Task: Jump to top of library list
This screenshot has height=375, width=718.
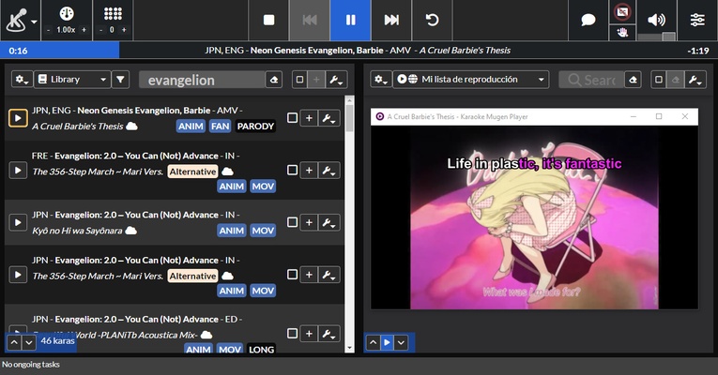Action: (x=14, y=342)
